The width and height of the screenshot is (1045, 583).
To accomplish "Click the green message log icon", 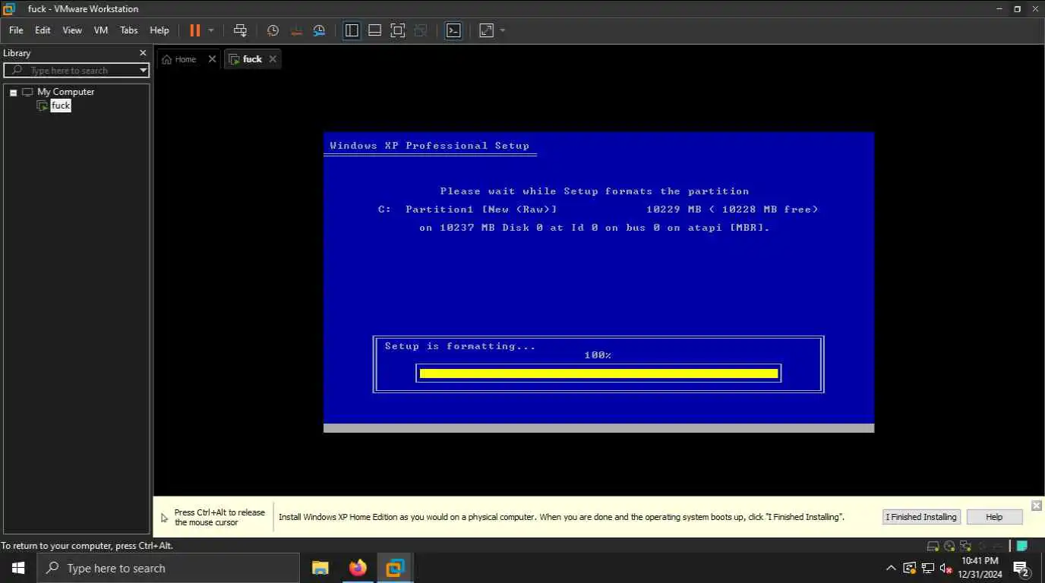I will 1022,546.
